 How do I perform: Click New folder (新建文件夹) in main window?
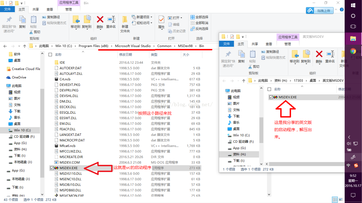(x=125, y=24)
